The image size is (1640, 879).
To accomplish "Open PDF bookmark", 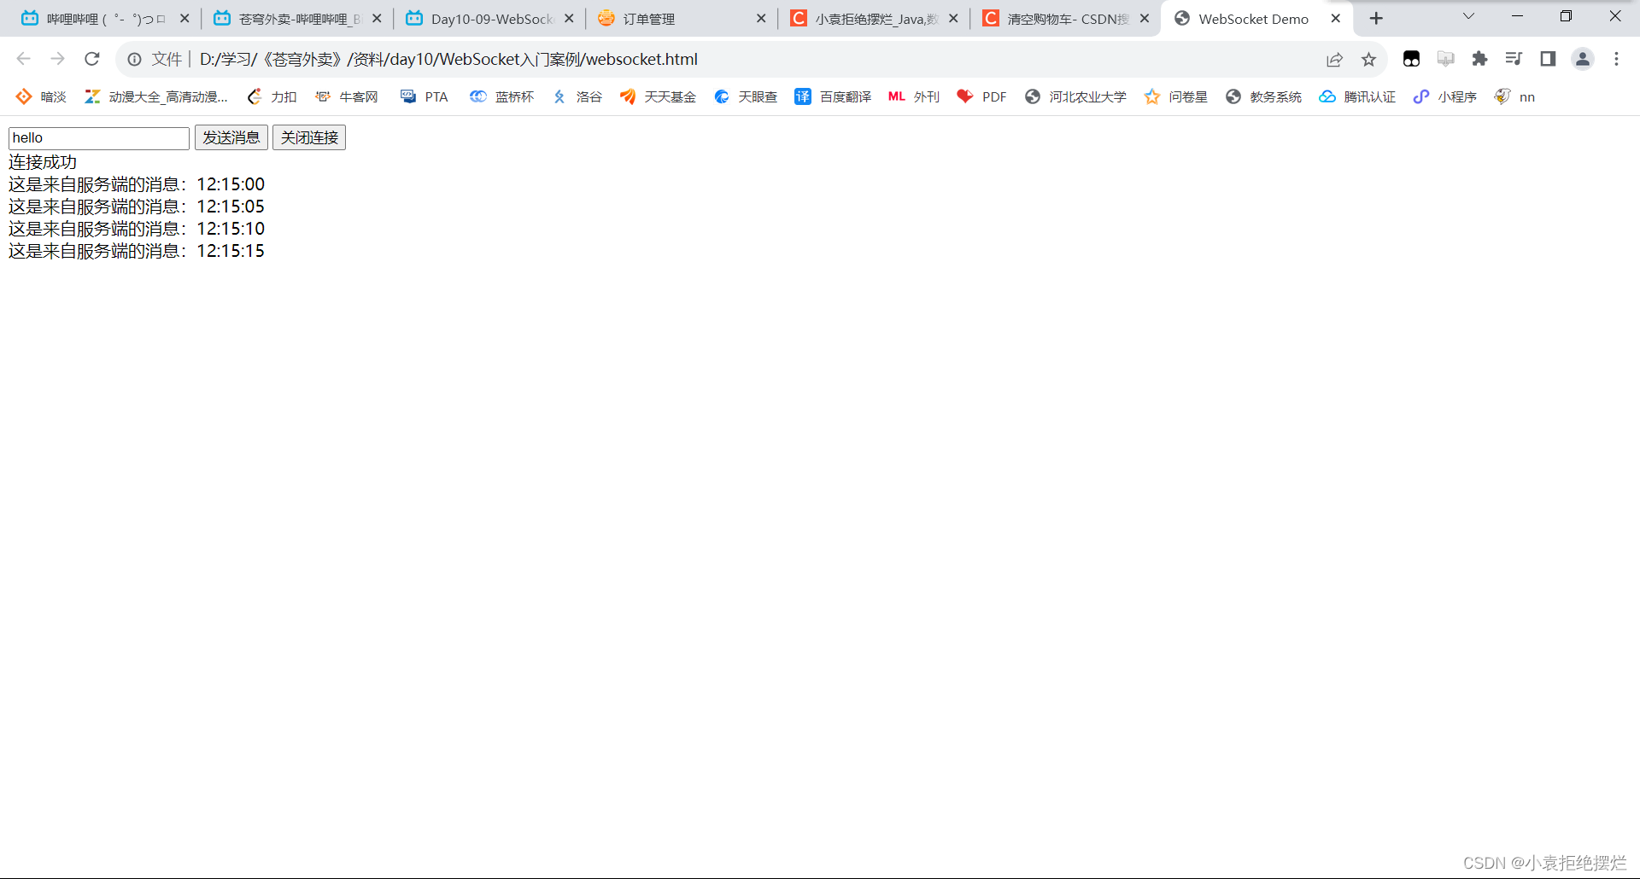I will pyautogui.click(x=981, y=96).
